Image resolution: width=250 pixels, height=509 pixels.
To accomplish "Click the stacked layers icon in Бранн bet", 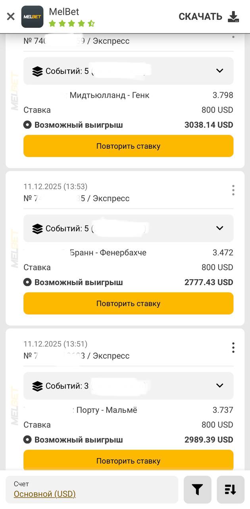I will click(37, 229).
